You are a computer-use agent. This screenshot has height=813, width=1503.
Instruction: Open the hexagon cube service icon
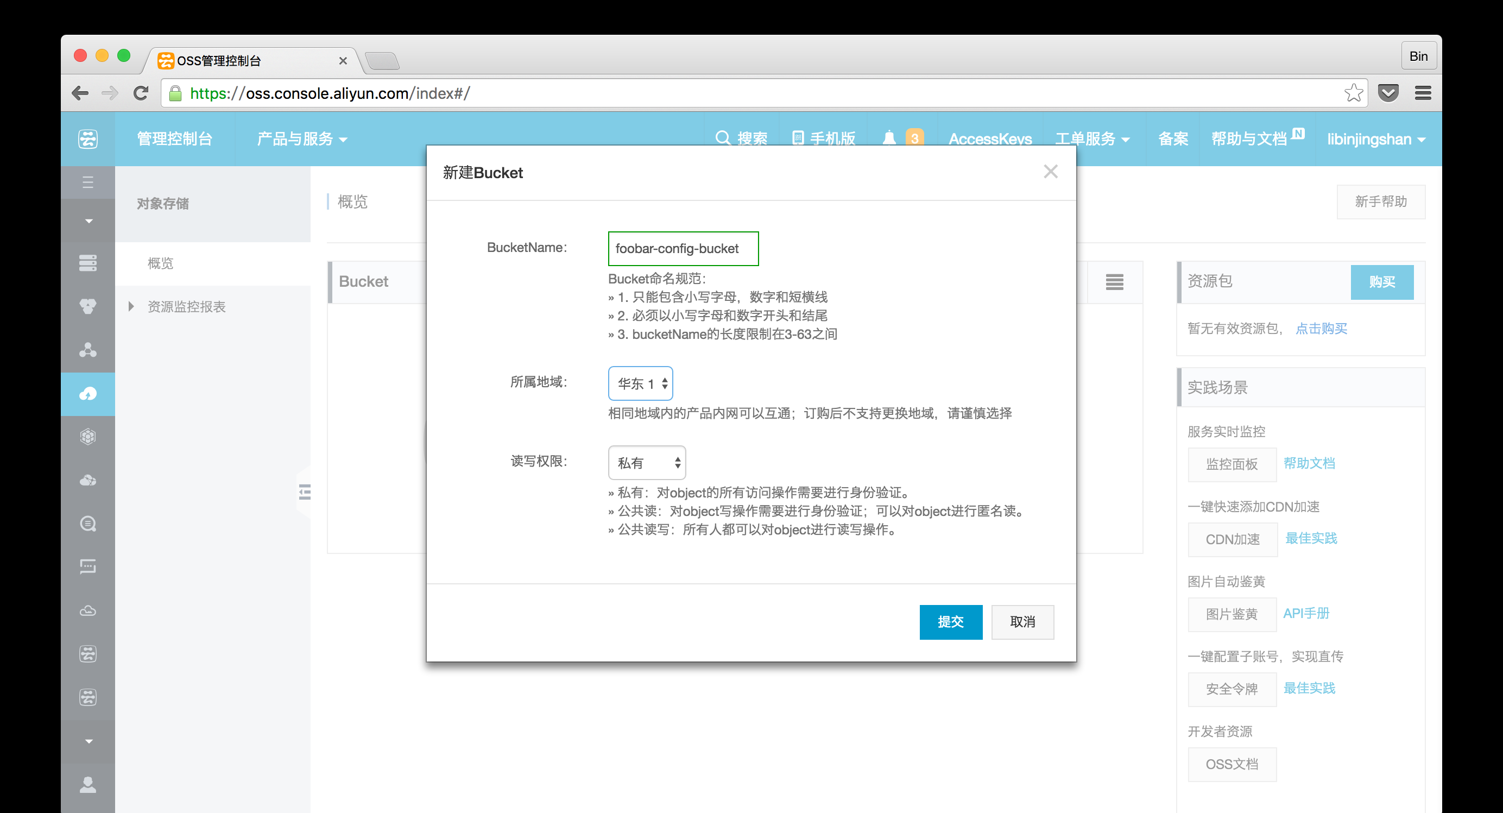(88, 437)
